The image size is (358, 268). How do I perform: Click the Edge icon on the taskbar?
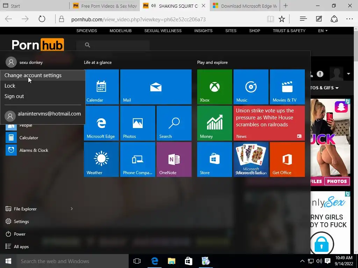pos(155,261)
